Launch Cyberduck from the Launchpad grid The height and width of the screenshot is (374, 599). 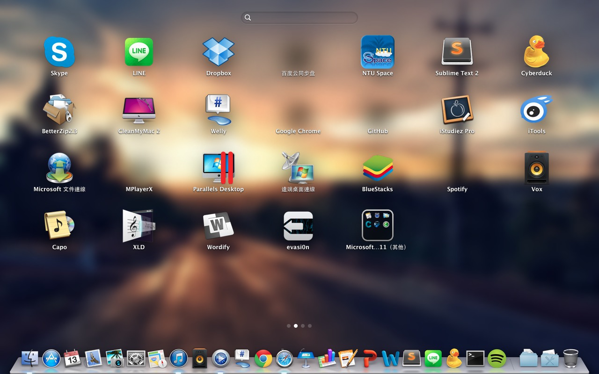point(537,52)
